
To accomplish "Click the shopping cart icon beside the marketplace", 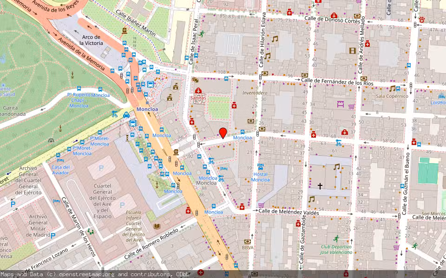I will [352, 107].
